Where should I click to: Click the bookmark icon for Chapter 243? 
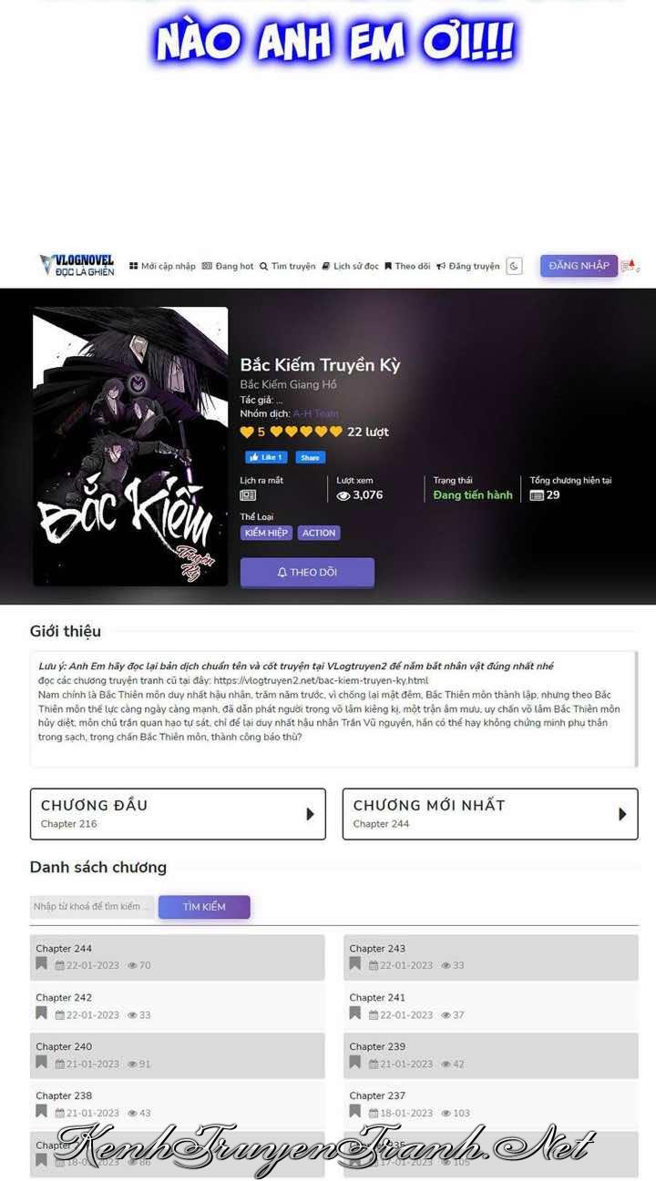pyautogui.click(x=354, y=963)
